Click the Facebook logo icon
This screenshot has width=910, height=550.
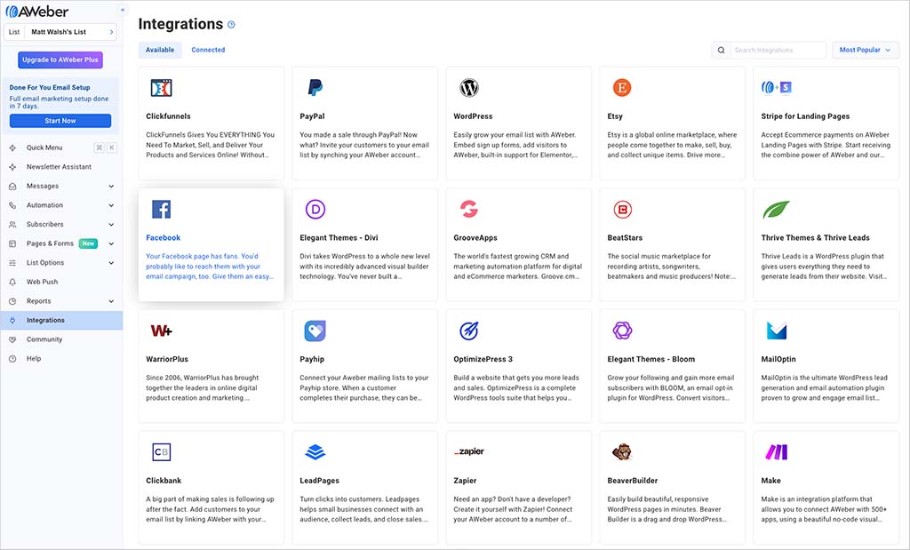point(162,210)
